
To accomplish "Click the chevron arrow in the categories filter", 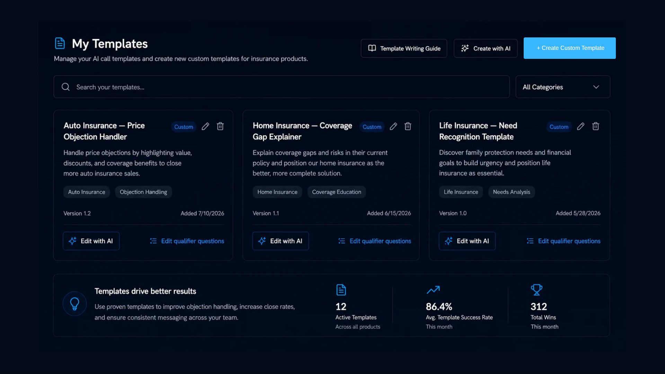I will click(596, 87).
